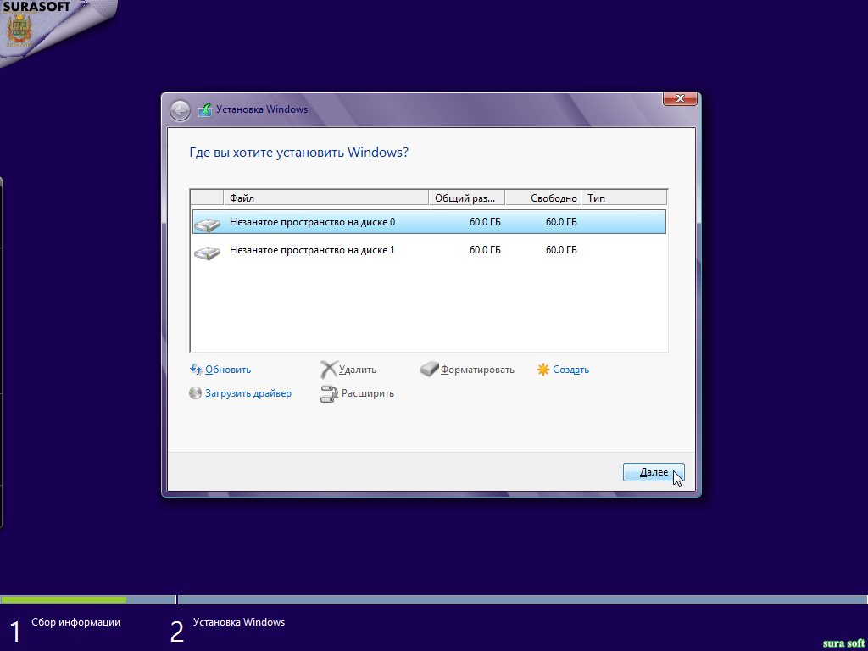Click the Создать link
This screenshot has width=868, height=651.
coord(570,370)
